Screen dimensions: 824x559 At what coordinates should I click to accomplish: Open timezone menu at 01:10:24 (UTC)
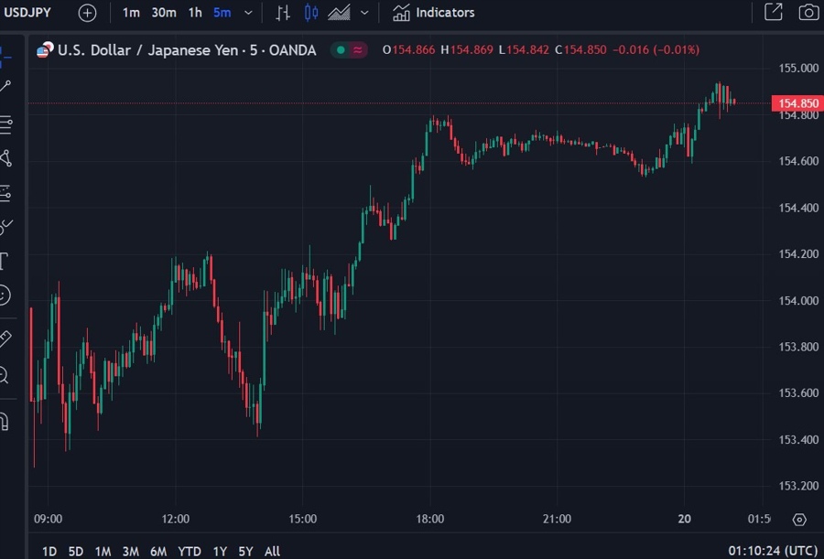click(773, 551)
